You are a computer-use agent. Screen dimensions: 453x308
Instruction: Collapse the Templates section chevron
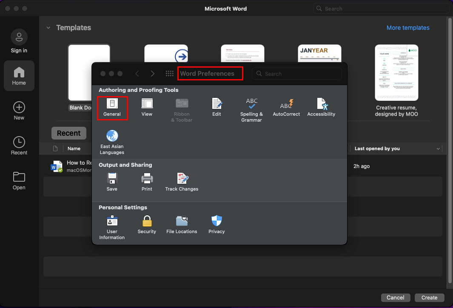(x=48, y=28)
